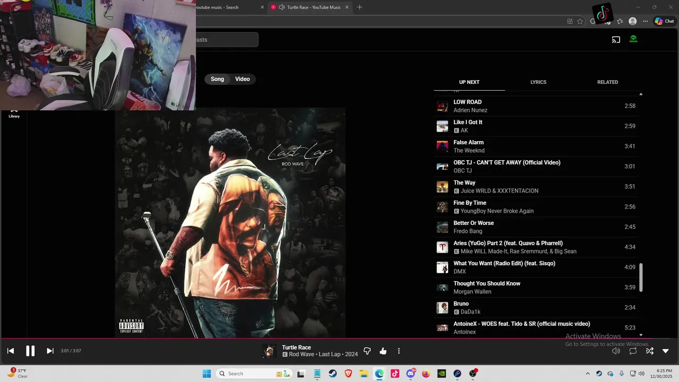Play Aries (YuGo) Part 2 from queue

pos(537,247)
